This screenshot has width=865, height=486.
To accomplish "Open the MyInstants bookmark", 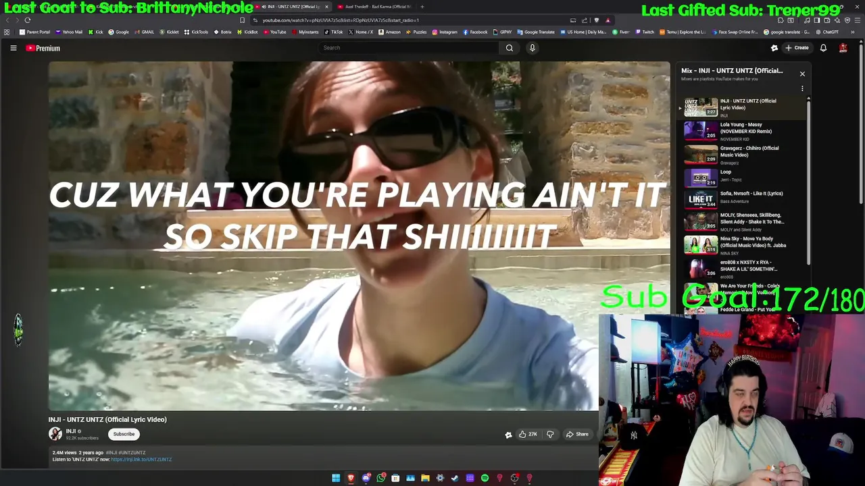I will (305, 32).
